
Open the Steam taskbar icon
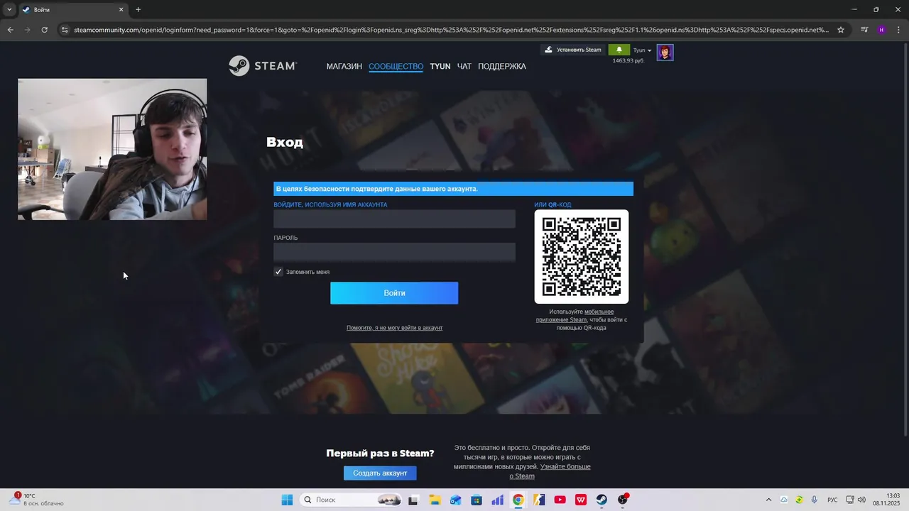click(602, 500)
